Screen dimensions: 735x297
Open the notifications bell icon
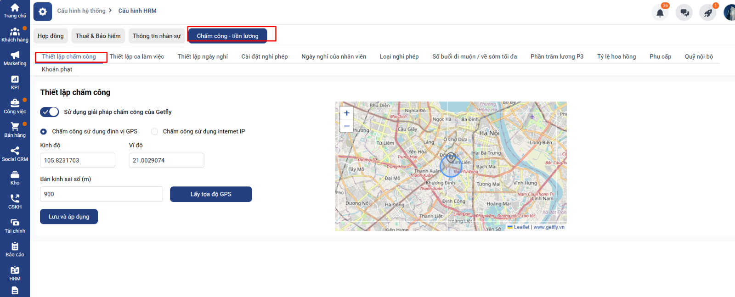(660, 13)
